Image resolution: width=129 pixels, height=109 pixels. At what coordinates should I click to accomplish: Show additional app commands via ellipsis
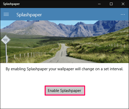click(x=123, y=14)
